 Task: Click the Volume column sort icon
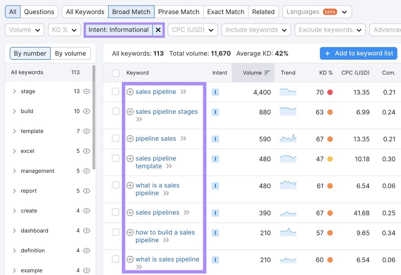point(267,72)
